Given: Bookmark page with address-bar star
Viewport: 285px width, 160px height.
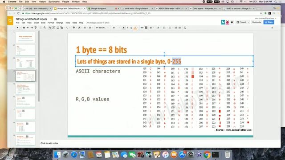Looking at the screenshot, I should click(261, 13).
